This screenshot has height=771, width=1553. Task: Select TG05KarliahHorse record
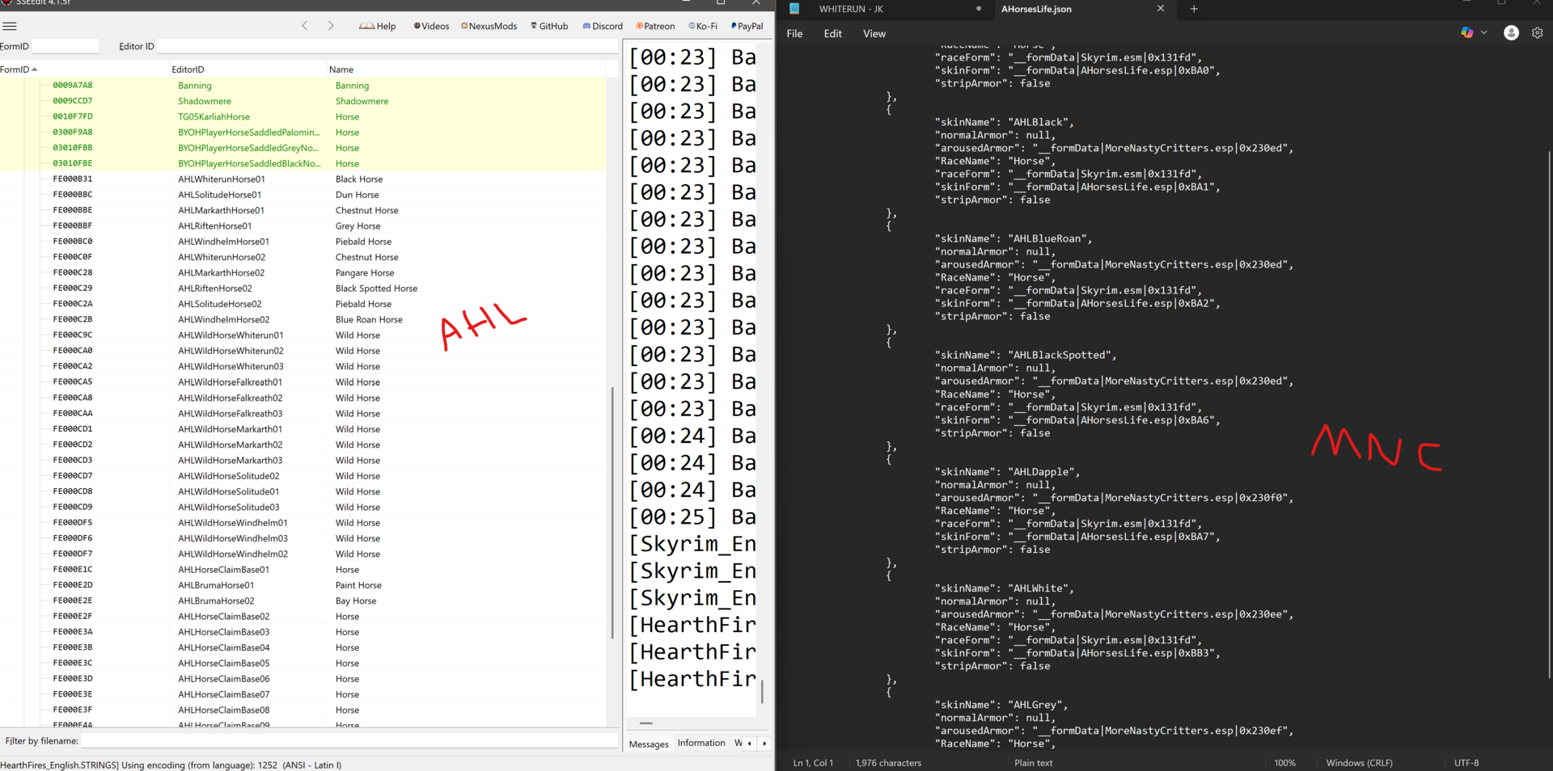click(303, 116)
